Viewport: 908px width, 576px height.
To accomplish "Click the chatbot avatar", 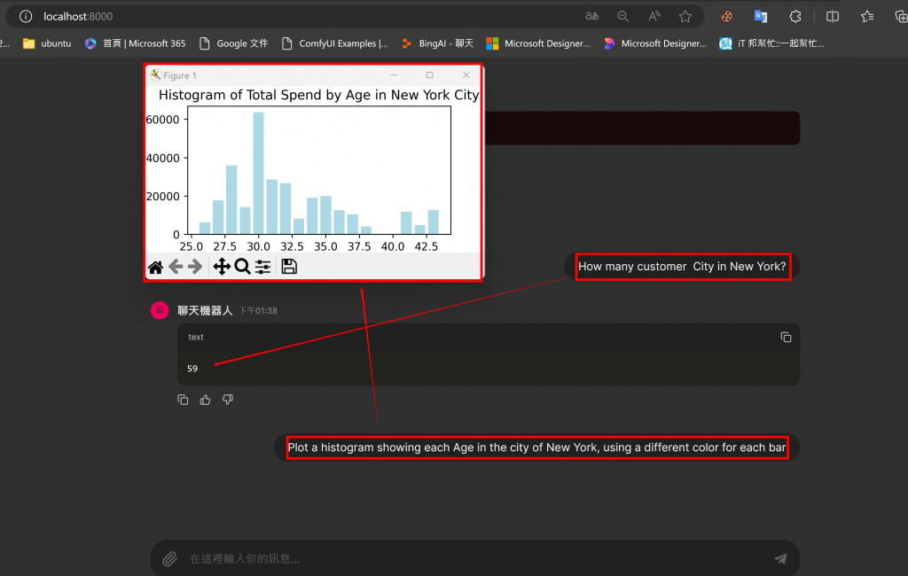I will 160,310.
